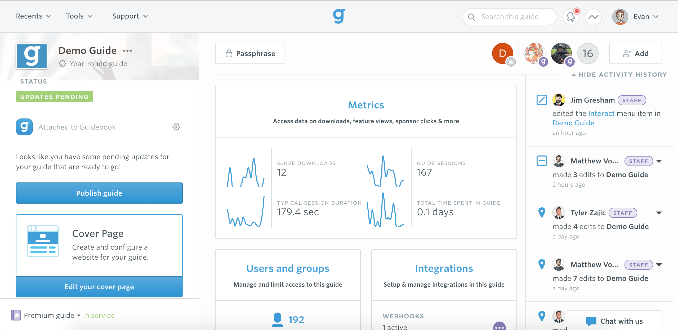678x330 pixels.
Task: Click the Demo Guide logo thumbnail
Action: (x=32, y=56)
